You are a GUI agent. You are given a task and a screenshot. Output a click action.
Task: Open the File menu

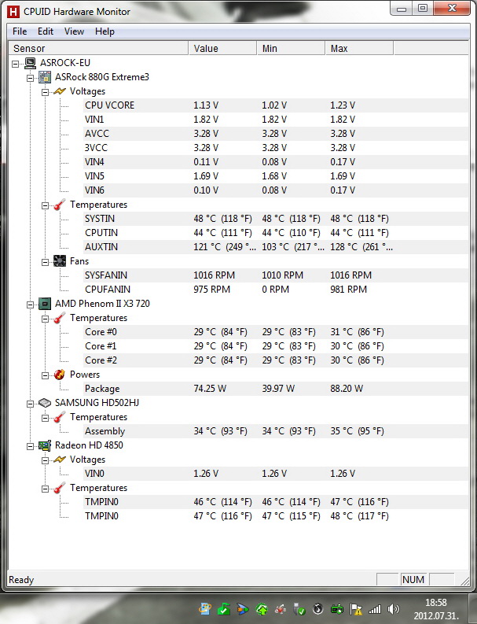pos(20,31)
